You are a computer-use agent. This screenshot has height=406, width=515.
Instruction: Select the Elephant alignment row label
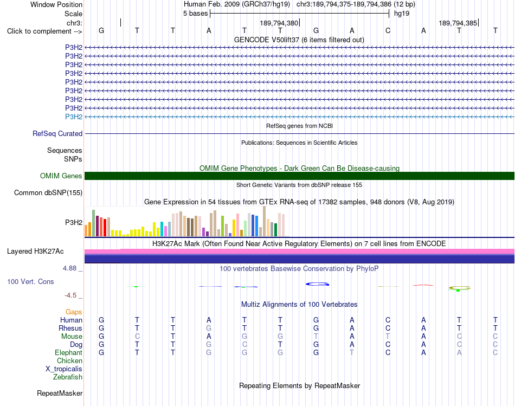point(68,353)
